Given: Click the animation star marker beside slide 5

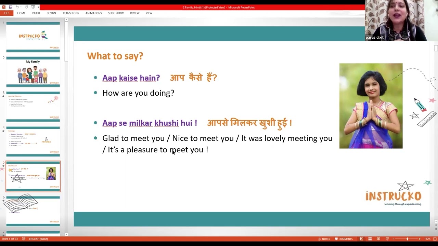Looking at the screenshot, I should point(3,166).
